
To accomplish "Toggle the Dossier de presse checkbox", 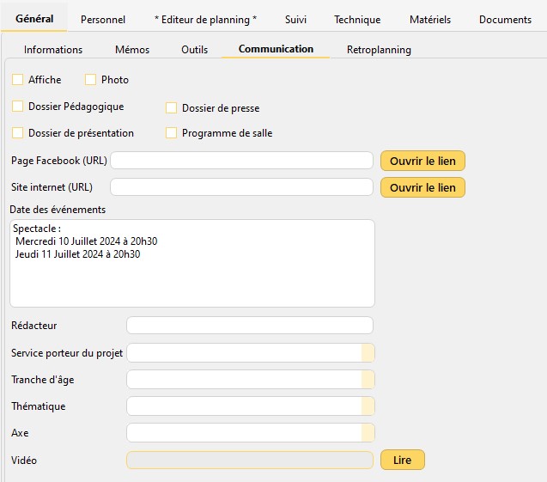I will click(x=172, y=108).
